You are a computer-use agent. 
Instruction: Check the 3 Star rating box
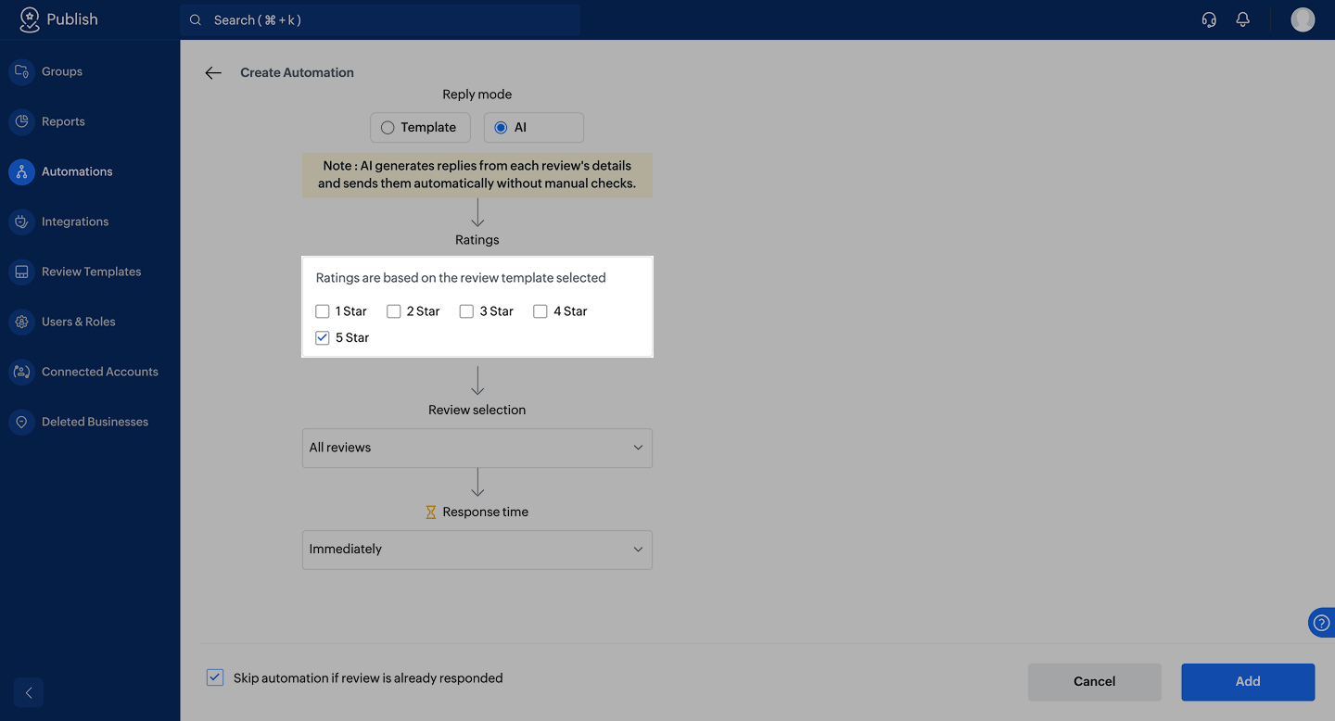point(466,311)
